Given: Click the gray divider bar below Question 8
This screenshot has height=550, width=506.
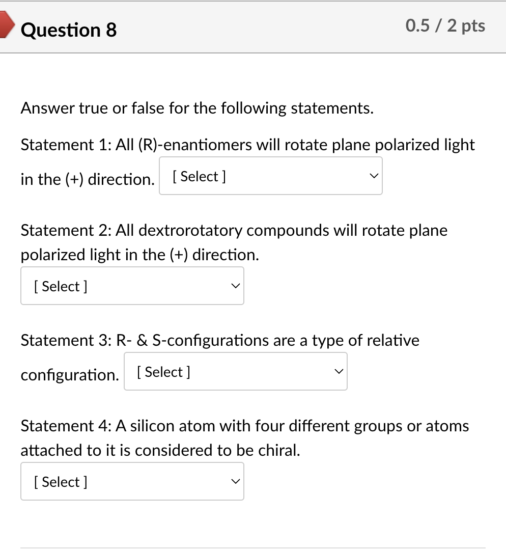Looking at the screenshot, I should (253, 52).
